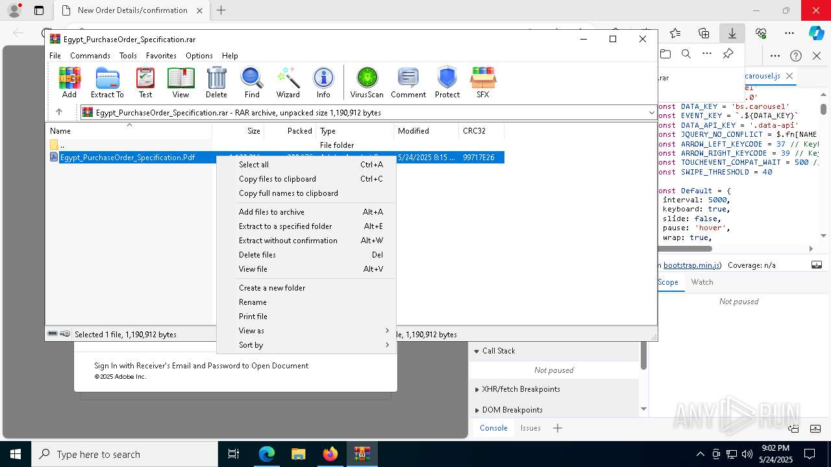The width and height of the screenshot is (831, 467).
Task: Click DevTools help question mark icon
Action: 796,56
